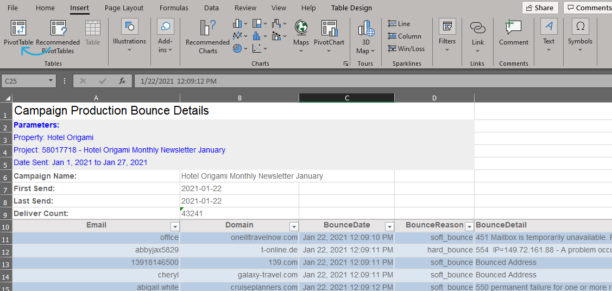Insert a Link
The width and height of the screenshot is (612, 291).
477,36
